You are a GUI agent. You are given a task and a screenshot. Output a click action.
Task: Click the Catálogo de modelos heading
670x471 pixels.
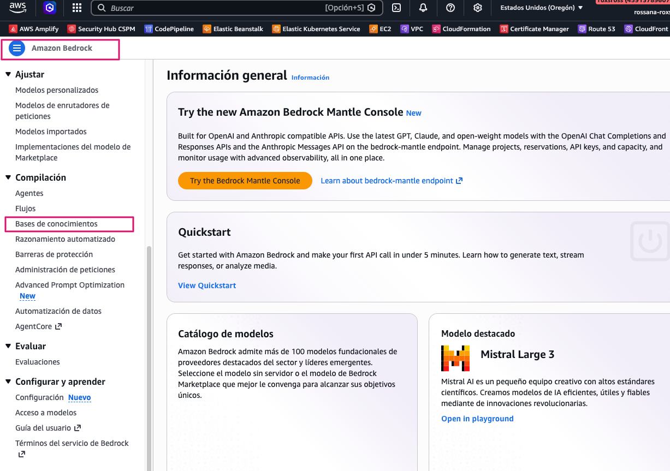point(226,333)
